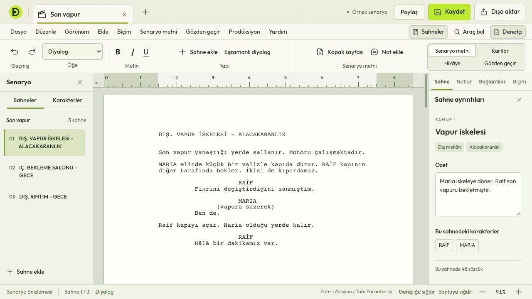The width and height of the screenshot is (532, 299).
Task: Select Hikâye view mode
Action: coord(452,63)
